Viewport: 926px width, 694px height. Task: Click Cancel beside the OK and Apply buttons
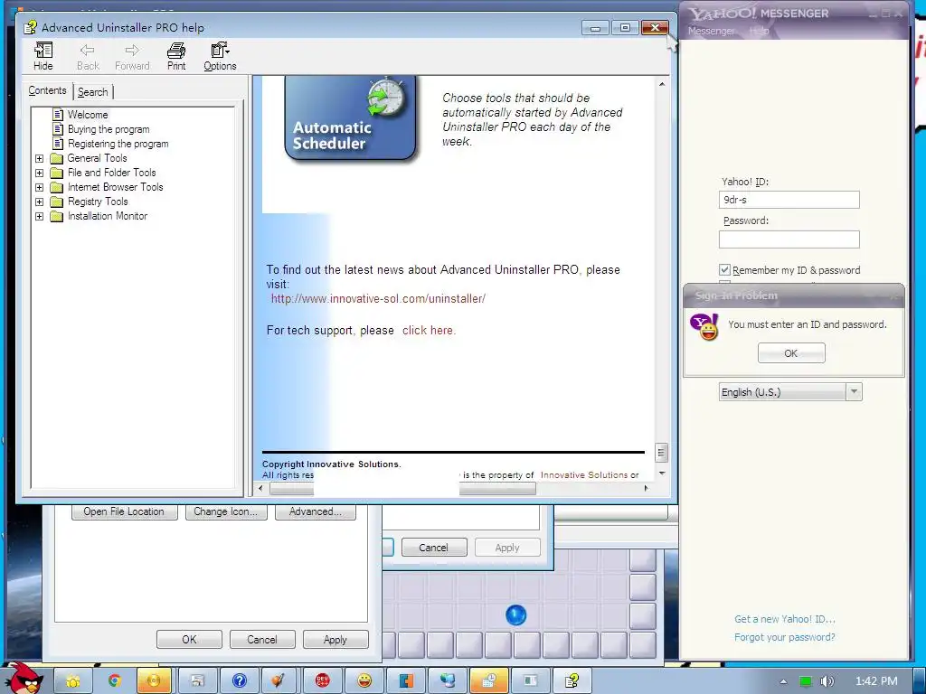[x=262, y=639]
